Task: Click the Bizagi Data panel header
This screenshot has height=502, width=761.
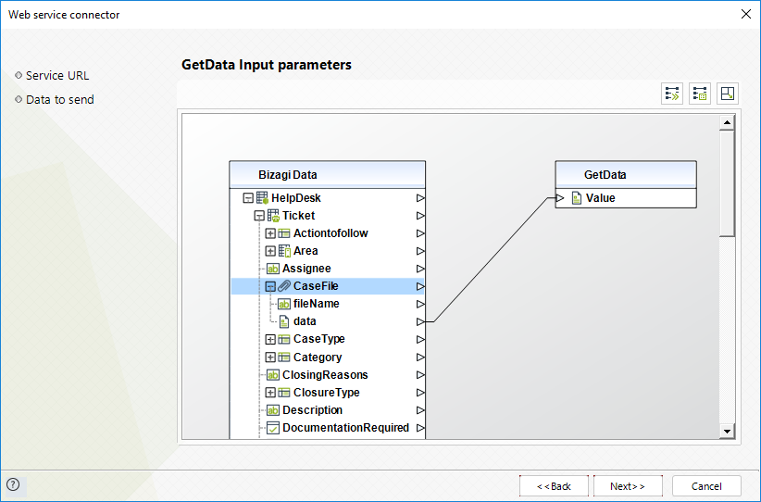Action: pyautogui.click(x=327, y=175)
